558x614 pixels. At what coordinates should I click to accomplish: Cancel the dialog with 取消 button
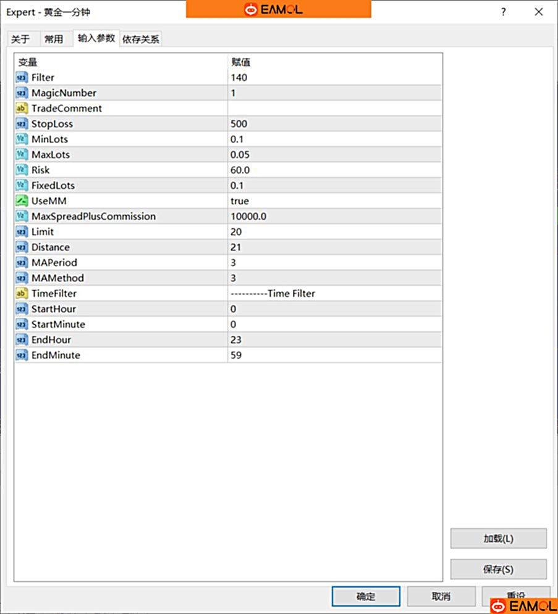[441, 596]
